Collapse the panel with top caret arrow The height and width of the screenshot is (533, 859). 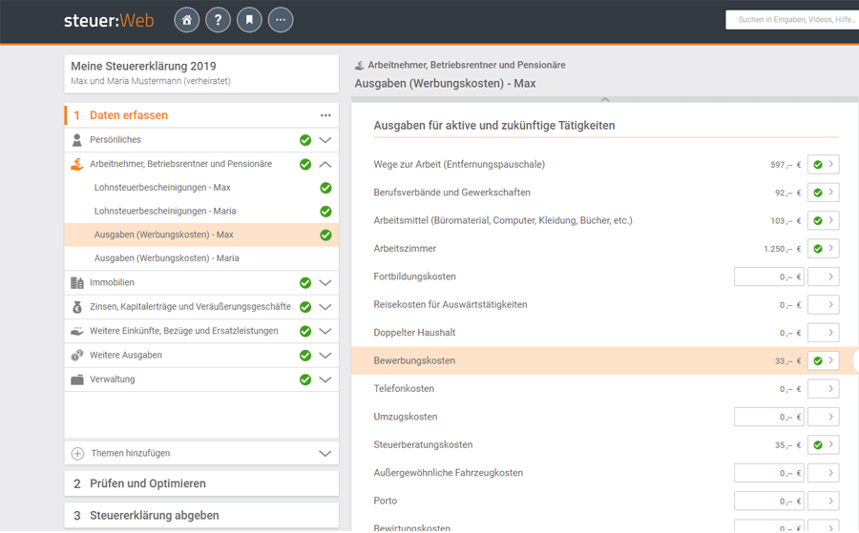point(605,99)
